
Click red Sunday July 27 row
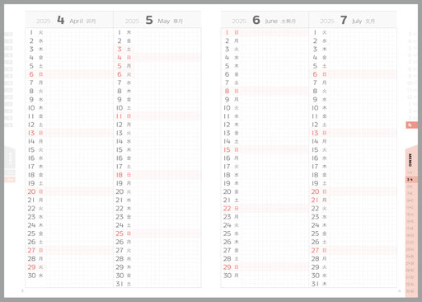[353, 250]
